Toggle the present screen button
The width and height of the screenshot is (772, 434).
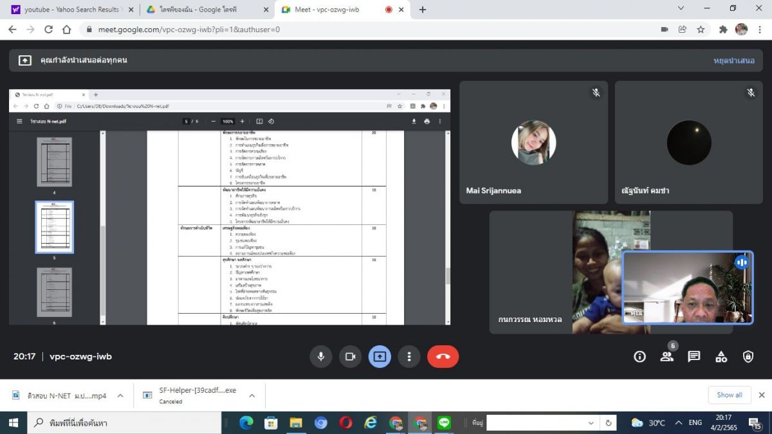pos(380,356)
